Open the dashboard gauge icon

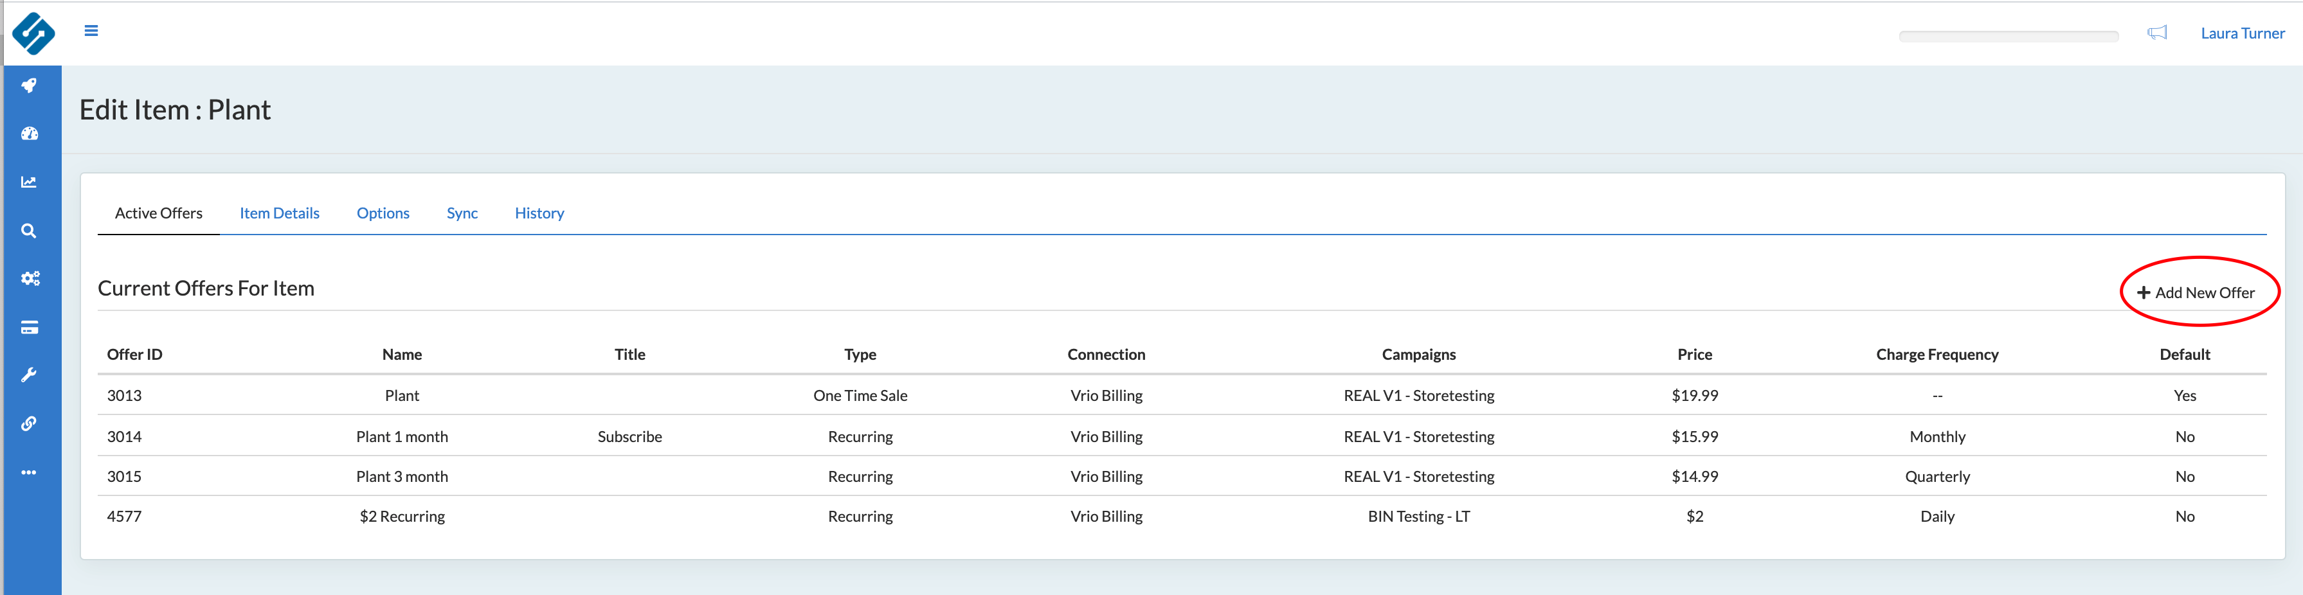click(30, 134)
